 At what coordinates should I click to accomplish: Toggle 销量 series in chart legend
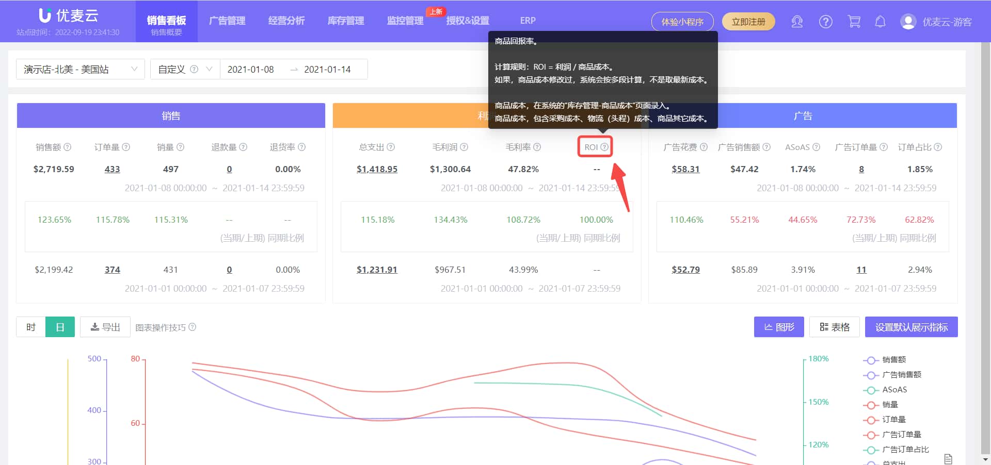[881, 405]
